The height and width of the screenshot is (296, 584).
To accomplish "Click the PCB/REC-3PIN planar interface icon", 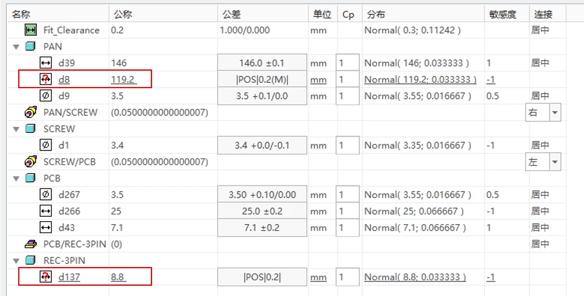I will pyautogui.click(x=30, y=244).
